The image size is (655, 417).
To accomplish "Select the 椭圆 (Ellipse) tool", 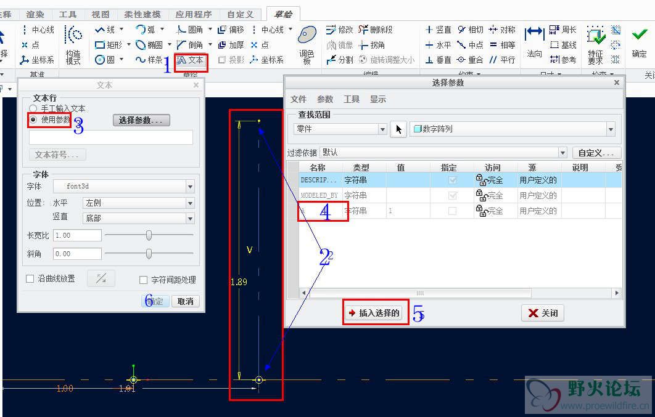I will [149, 44].
